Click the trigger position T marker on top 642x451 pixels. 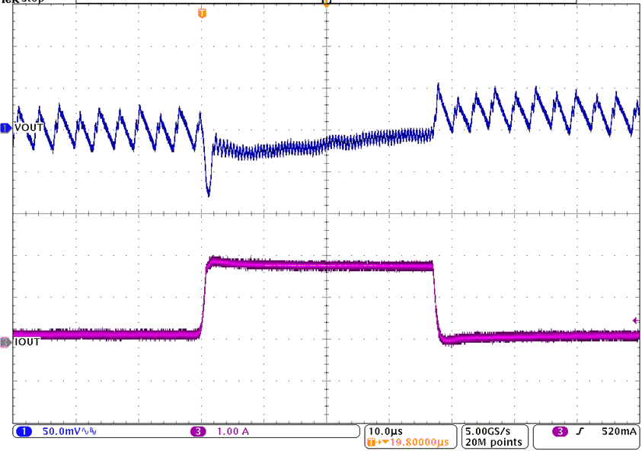point(202,13)
